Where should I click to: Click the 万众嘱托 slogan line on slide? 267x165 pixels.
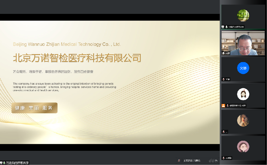[x=53, y=72]
